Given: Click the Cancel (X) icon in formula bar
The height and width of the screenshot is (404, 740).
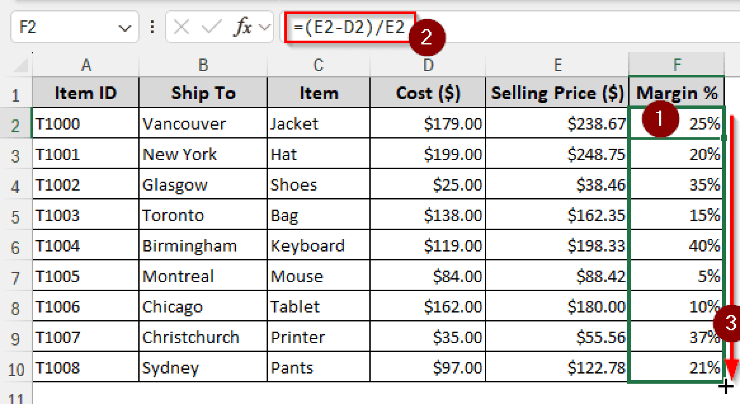Looking at the screenshot, I should [182, 26].
